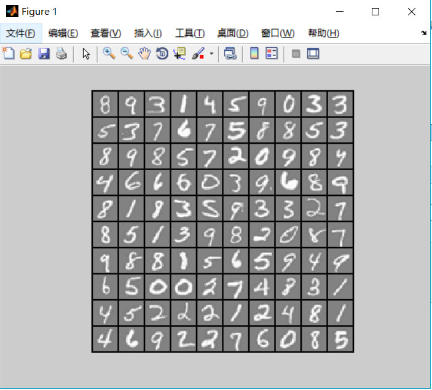Image resolution: width=432 pixels, height=390 pixels.
Task: Enable the Rotate 3D tool
Action: (x=162, y=53)
